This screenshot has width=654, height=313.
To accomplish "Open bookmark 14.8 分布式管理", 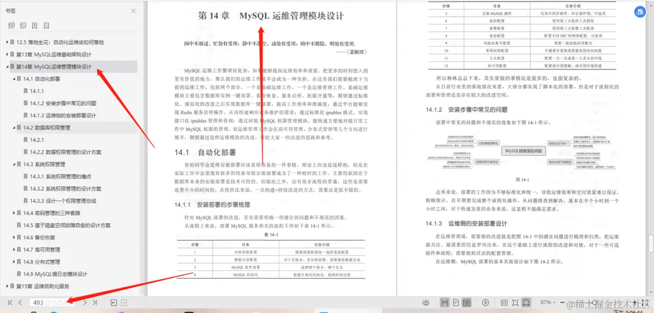I will (42, 262).
